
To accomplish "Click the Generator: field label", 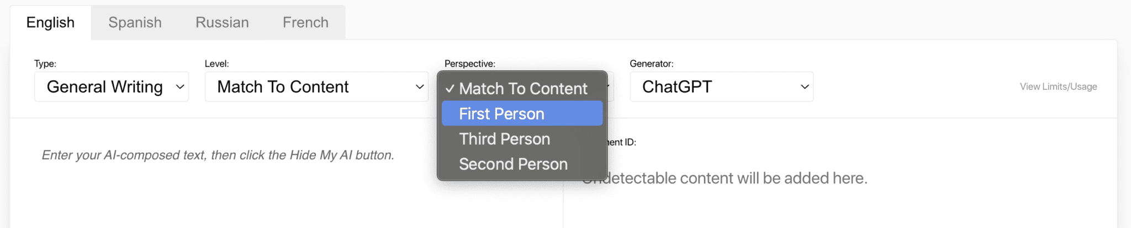I will point(651,64).
